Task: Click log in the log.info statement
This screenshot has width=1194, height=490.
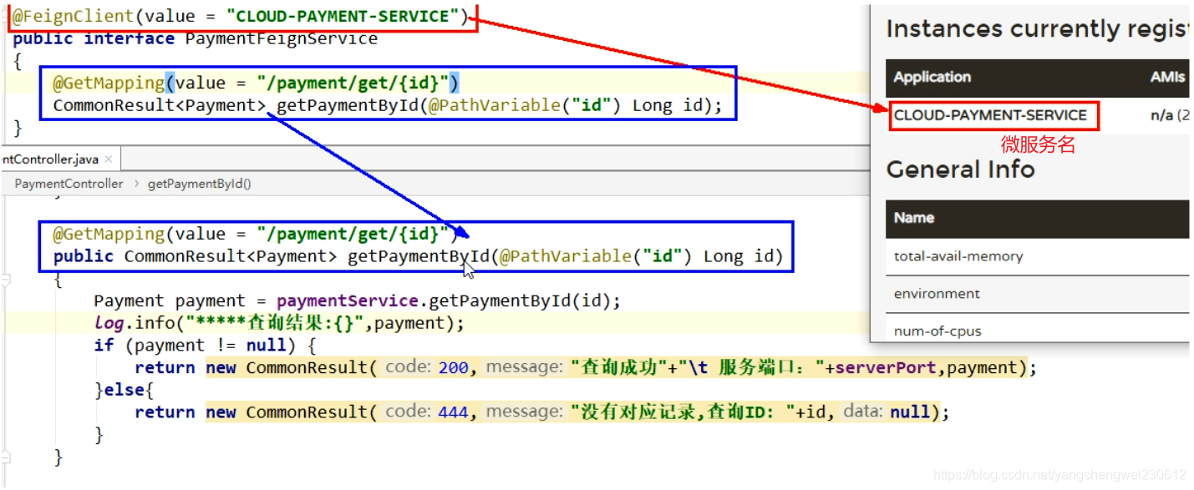Action: [x=109, y=323]
